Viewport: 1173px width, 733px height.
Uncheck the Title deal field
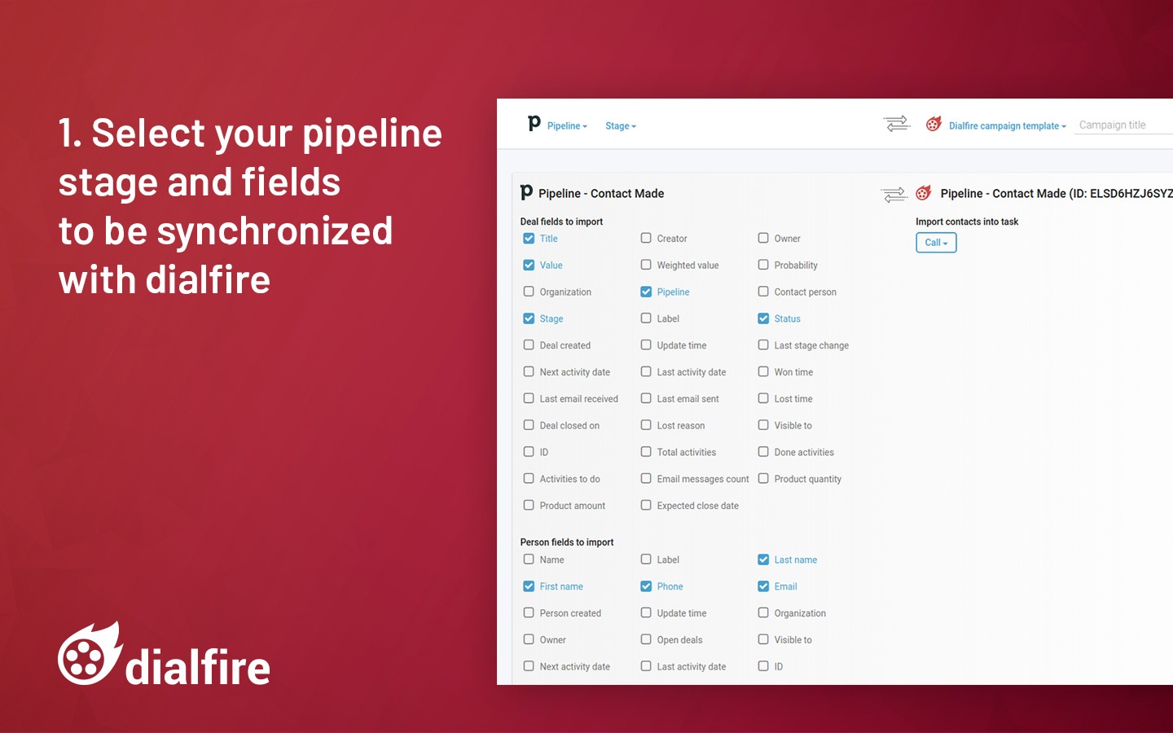click(529, 239)
